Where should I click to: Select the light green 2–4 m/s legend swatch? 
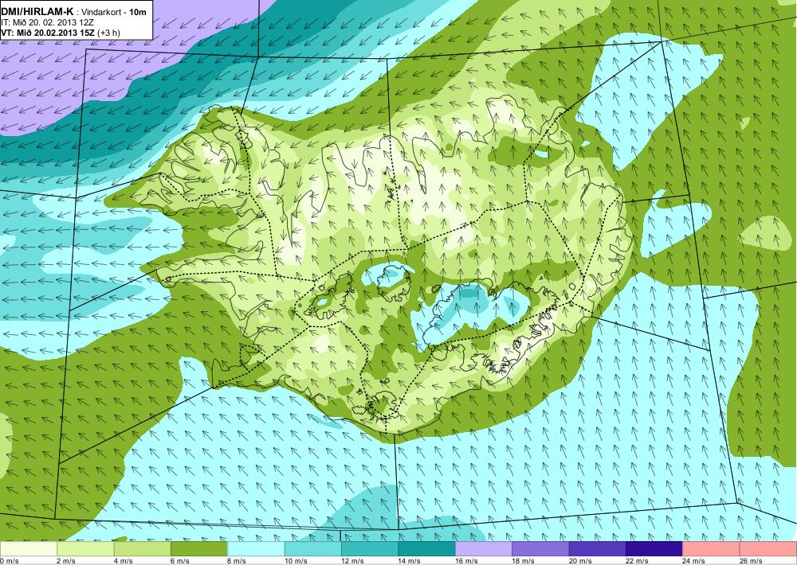(85, 549)
